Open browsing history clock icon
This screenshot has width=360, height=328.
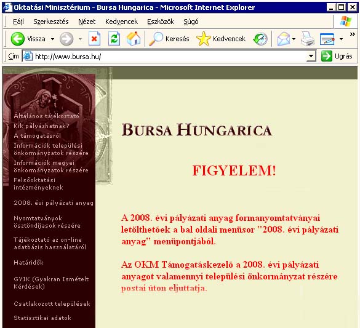(260, 39)
